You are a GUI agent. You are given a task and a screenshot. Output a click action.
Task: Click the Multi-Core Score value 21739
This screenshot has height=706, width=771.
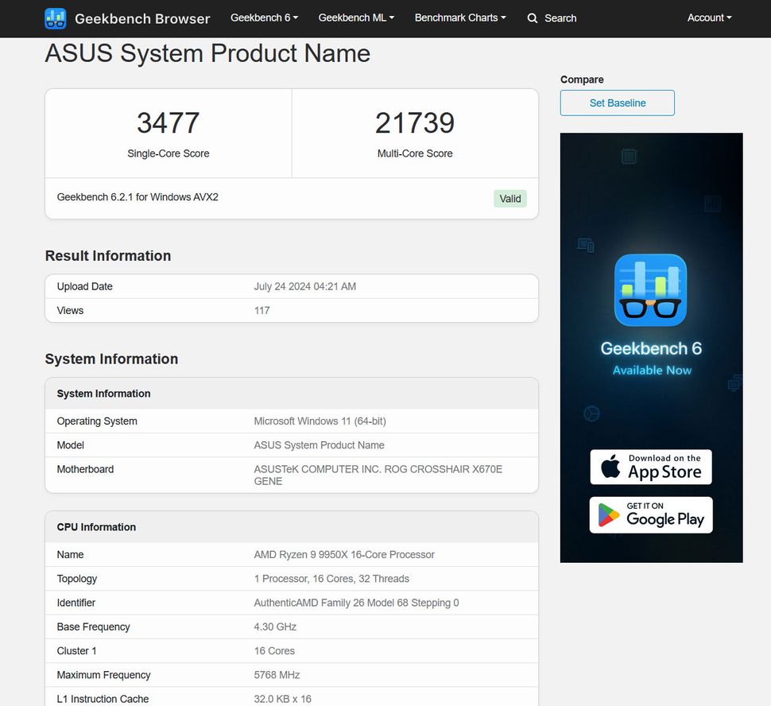pyautogui.click(x=414, y=122)
